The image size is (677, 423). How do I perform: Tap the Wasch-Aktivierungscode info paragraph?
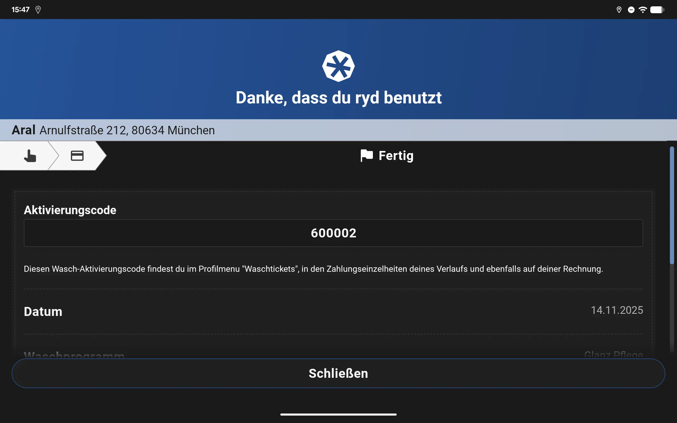(313, 269)
